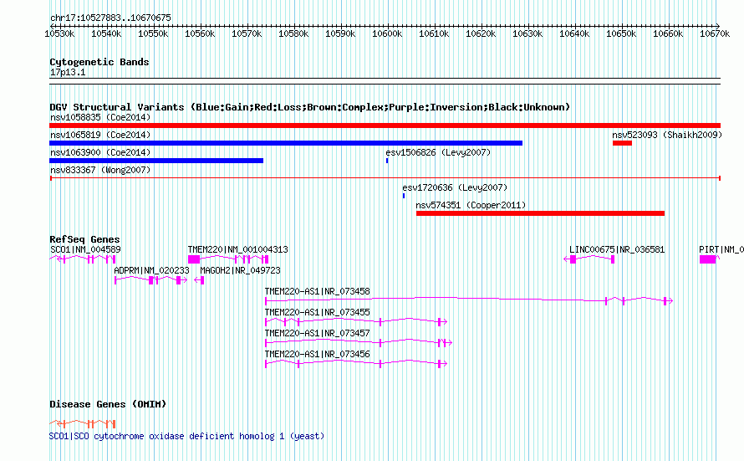The width and height of the screenshot is (744, 461).
Task: Click the SCO1|NM_004589 gene label
Action: click(85, 249)
